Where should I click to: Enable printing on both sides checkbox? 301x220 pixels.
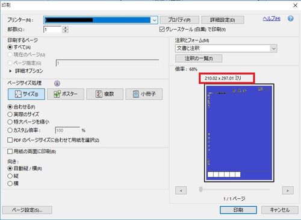click(x=10, y=151)
